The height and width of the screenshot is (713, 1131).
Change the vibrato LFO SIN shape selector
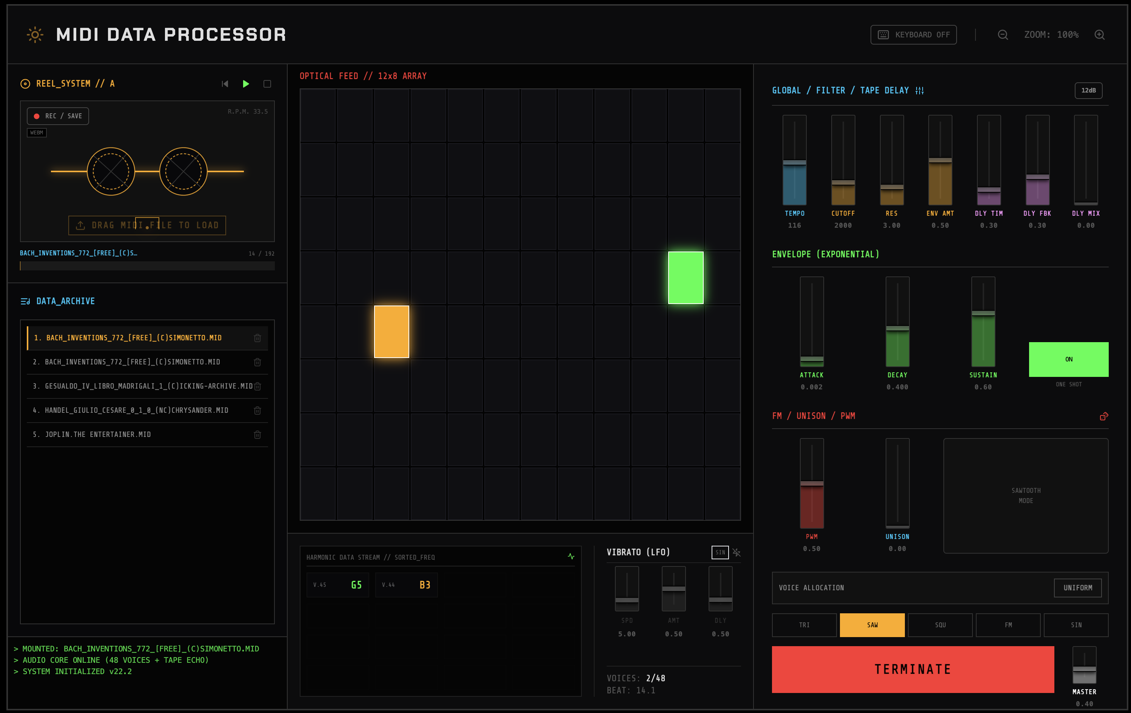(x=720, y=552)
